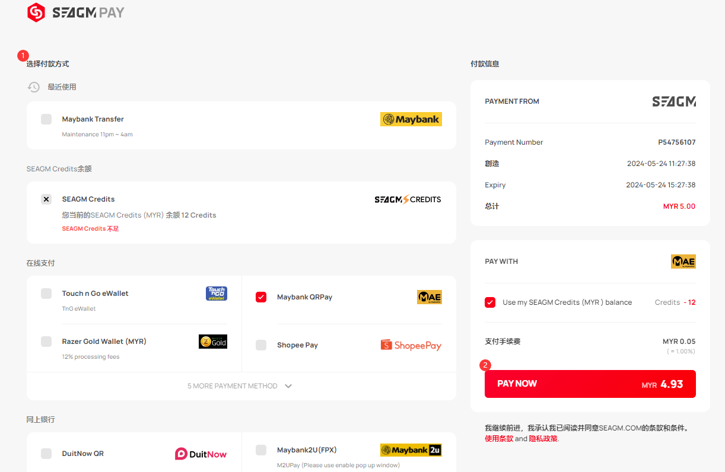
Task: Select the Shopee Pay checkbox
Action: (261, 345)
